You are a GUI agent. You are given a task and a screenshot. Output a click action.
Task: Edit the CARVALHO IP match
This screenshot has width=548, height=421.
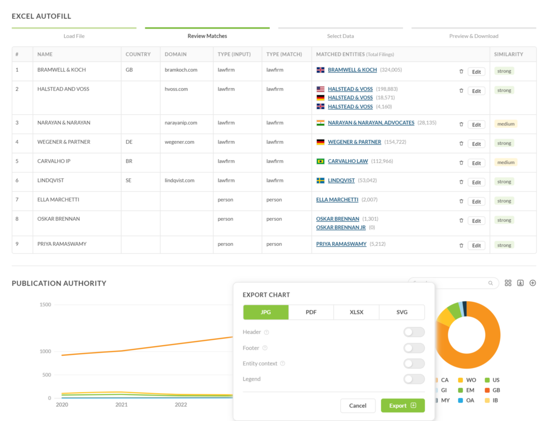[x=476, y=163]
